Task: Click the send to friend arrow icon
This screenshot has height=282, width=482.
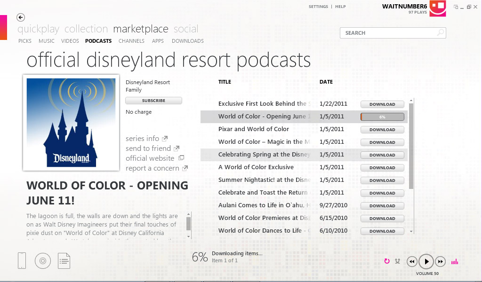Action: click(177, 149)
